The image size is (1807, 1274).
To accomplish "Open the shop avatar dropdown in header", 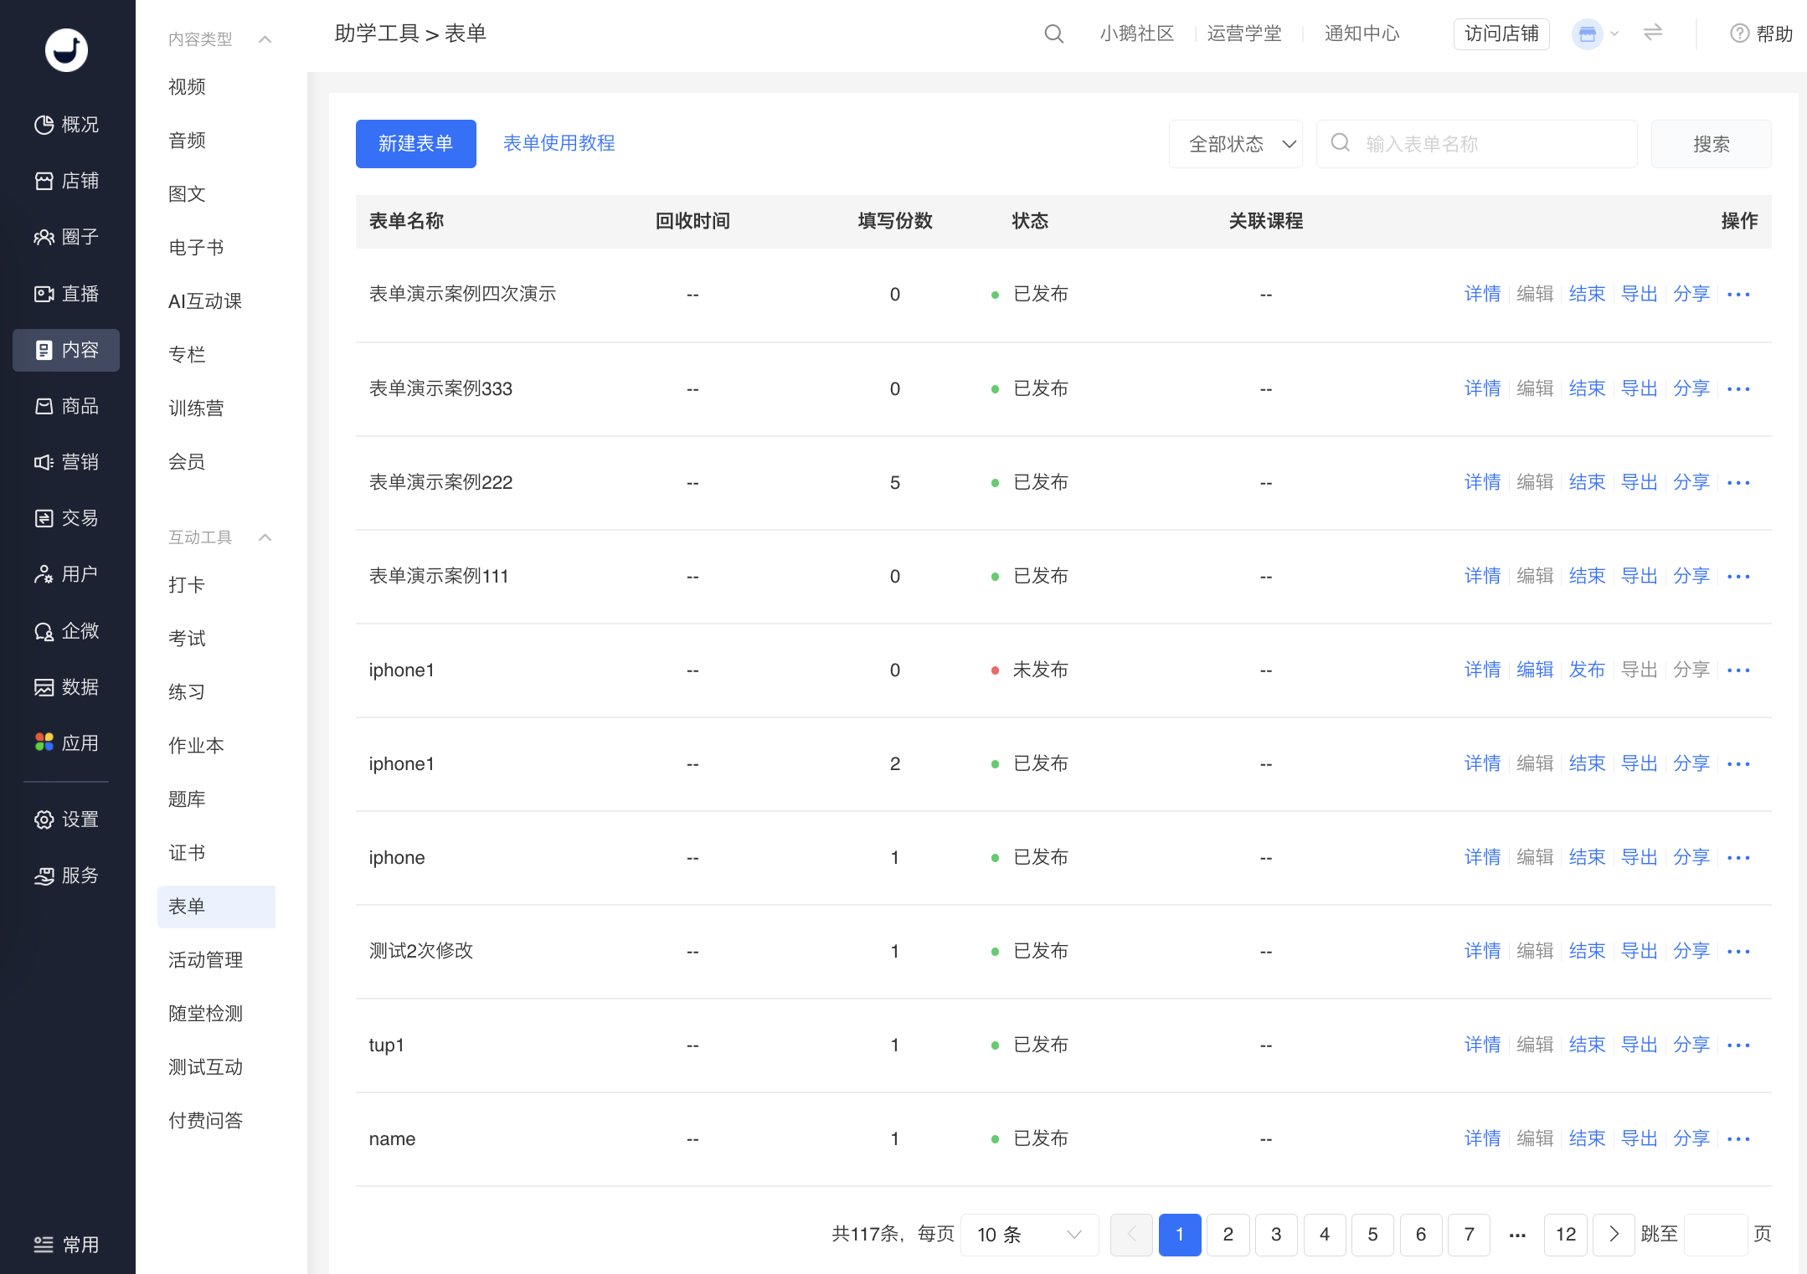I will click(x=1595, y=34).
